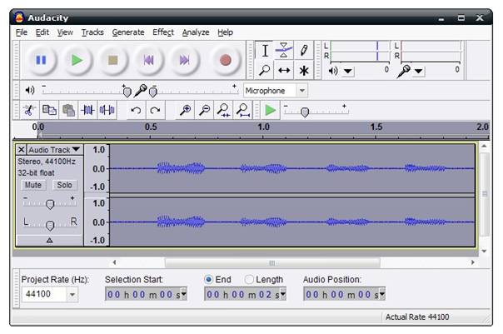
Task: Open the File menu
Action: [22, 32]
